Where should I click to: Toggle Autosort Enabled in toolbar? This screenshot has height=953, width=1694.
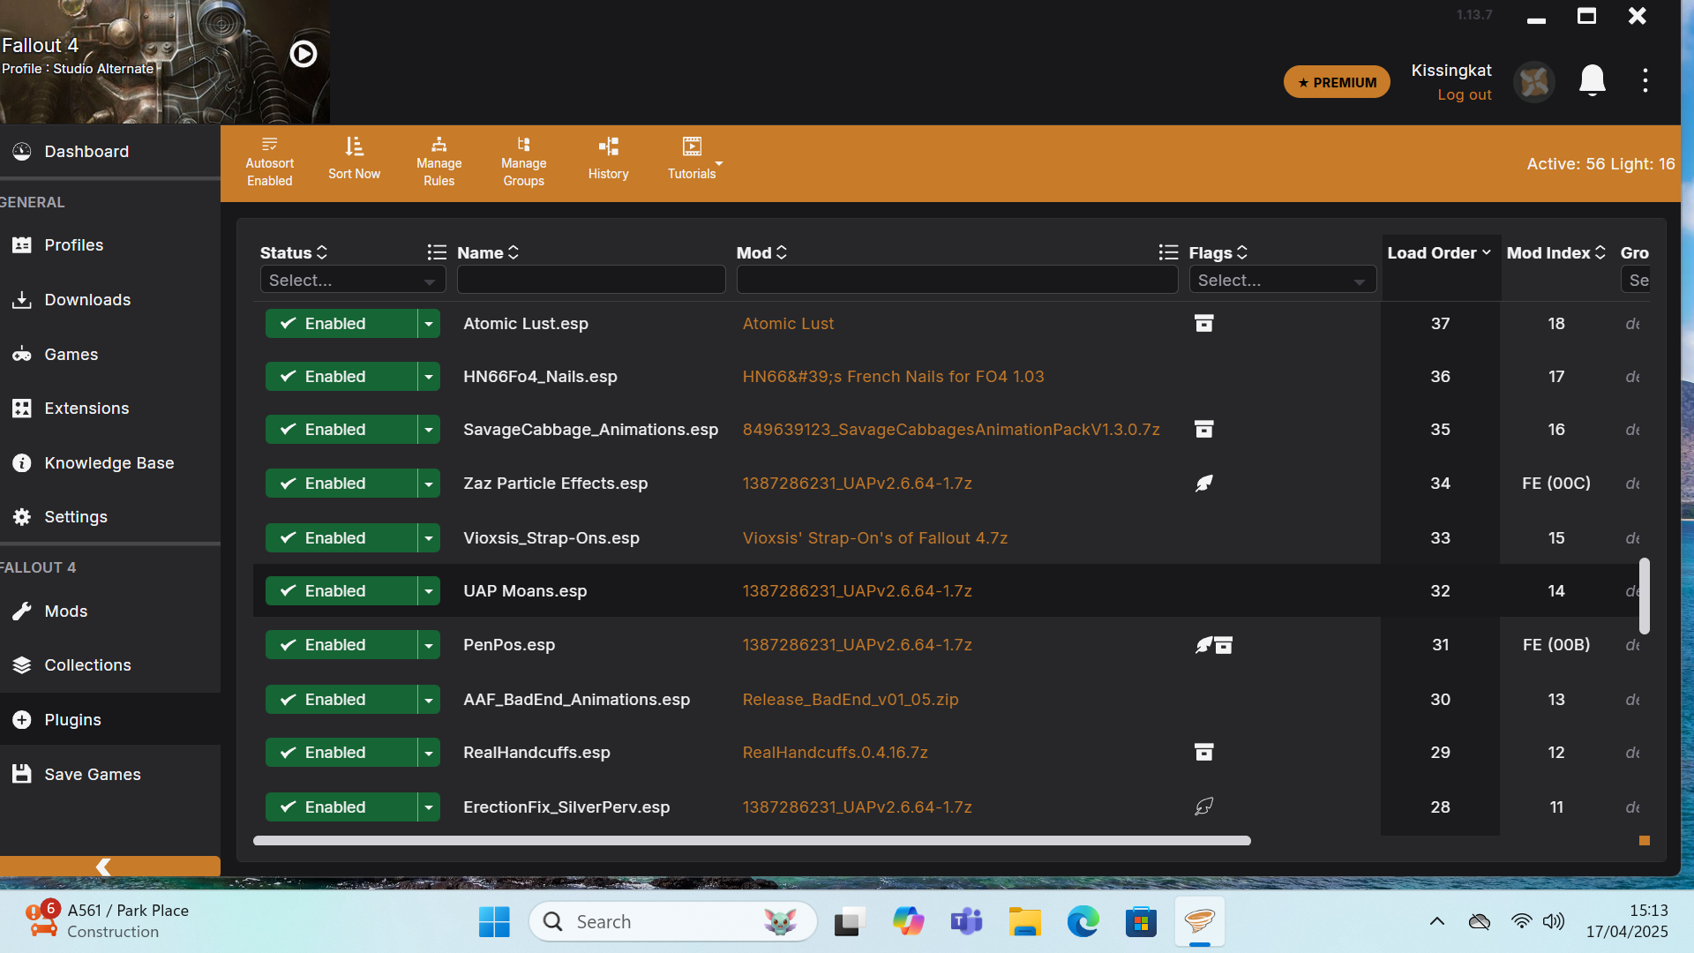pos(269,162)
